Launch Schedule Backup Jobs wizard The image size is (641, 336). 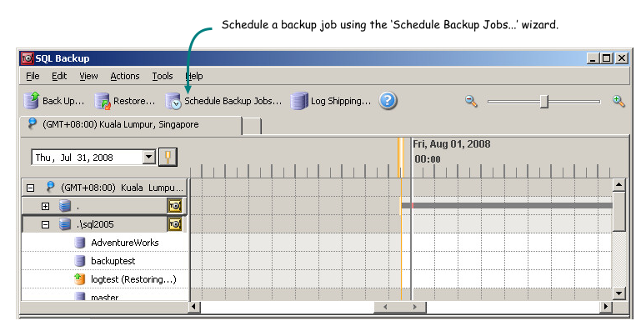click(x=173, y=101)
